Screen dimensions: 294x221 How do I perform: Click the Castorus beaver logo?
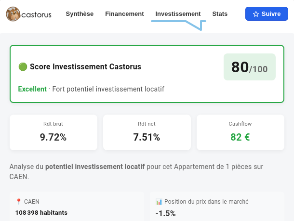[28, 14]
